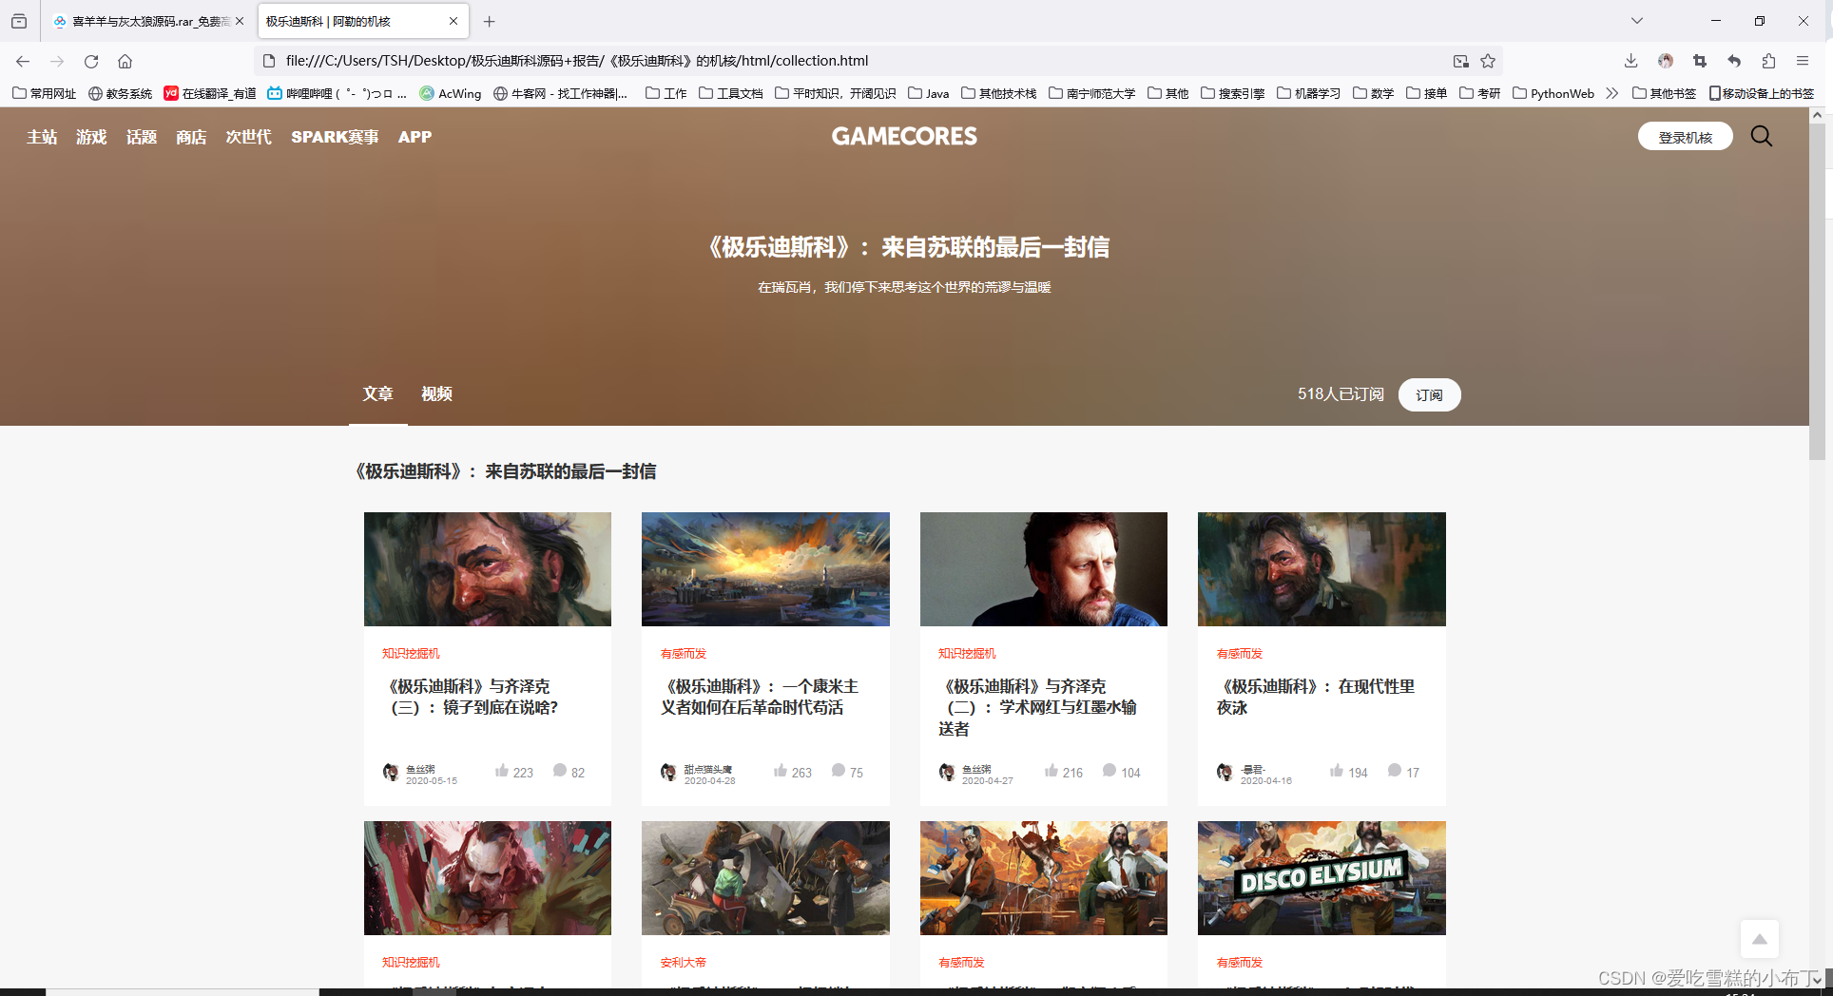Open the 南宁师范大学 bookmark folder
The image size is (1833, 996).
pos(1091,93)
